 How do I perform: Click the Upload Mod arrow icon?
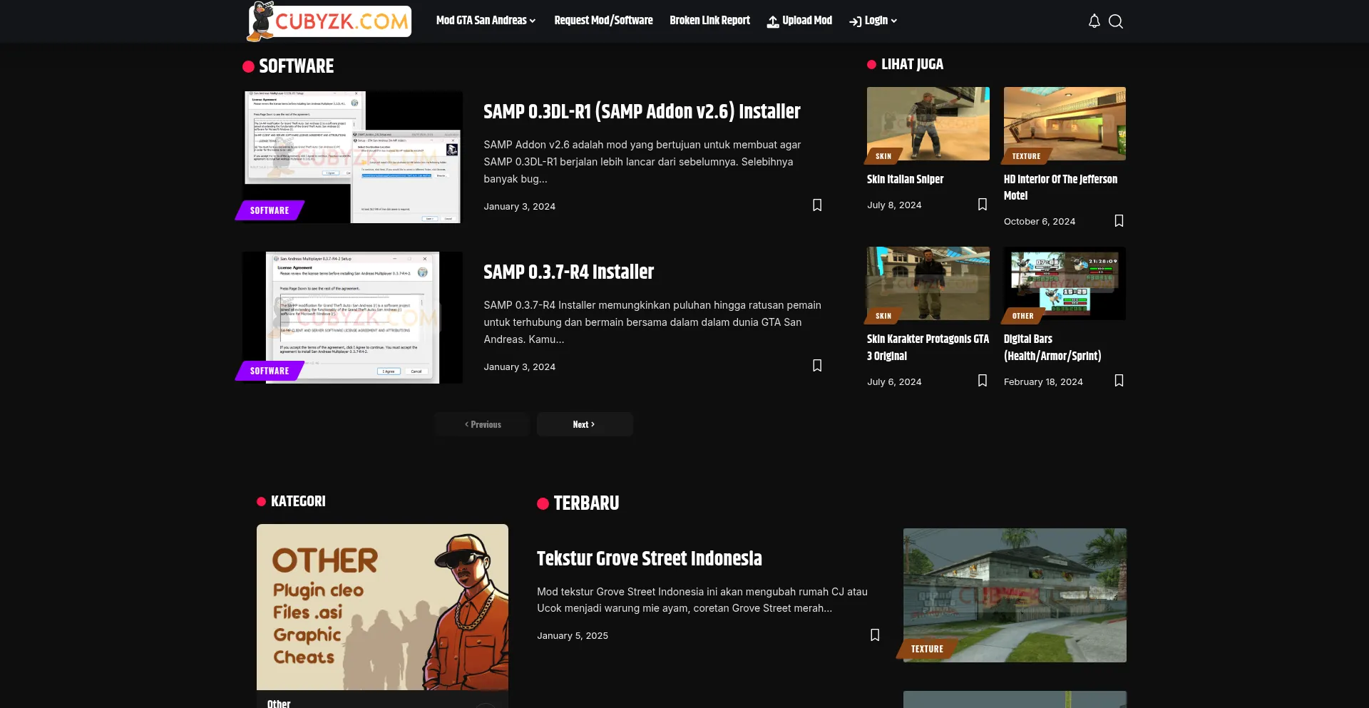(x=773, y=21)
